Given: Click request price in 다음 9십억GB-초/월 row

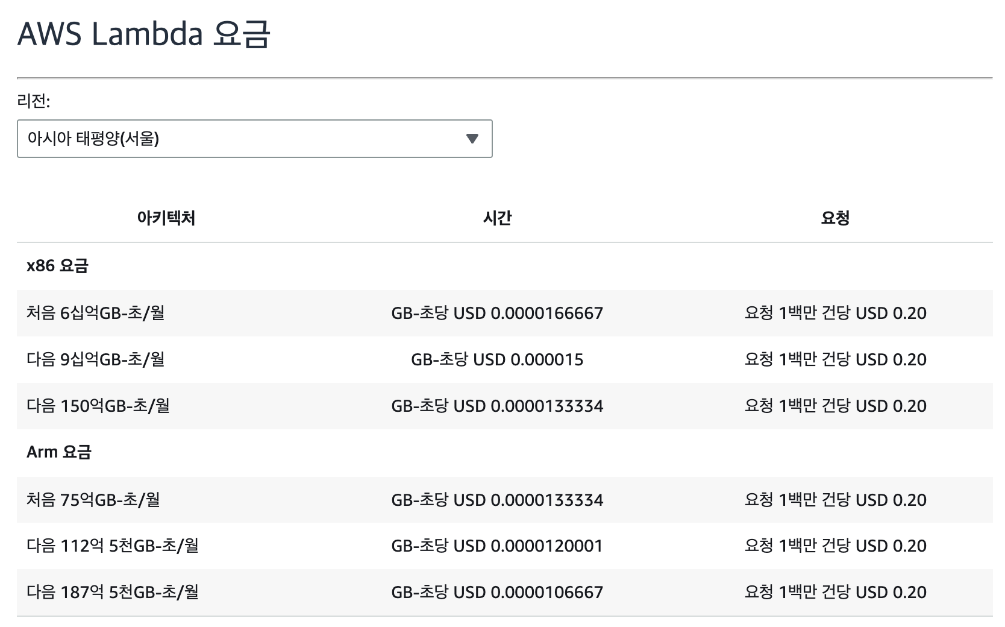Looking at the screenshot, I should click(x=835, y=359).
